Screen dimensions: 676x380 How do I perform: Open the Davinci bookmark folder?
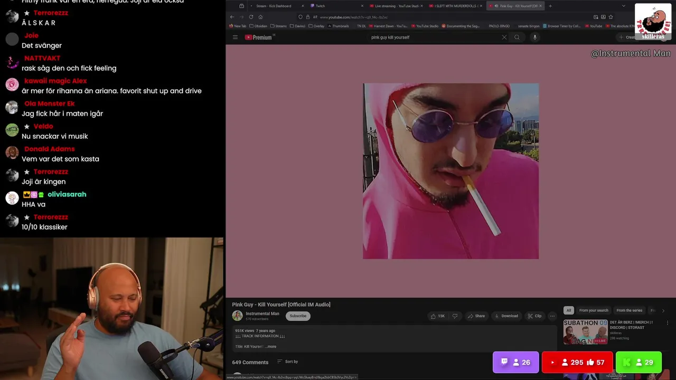(298, 26)
